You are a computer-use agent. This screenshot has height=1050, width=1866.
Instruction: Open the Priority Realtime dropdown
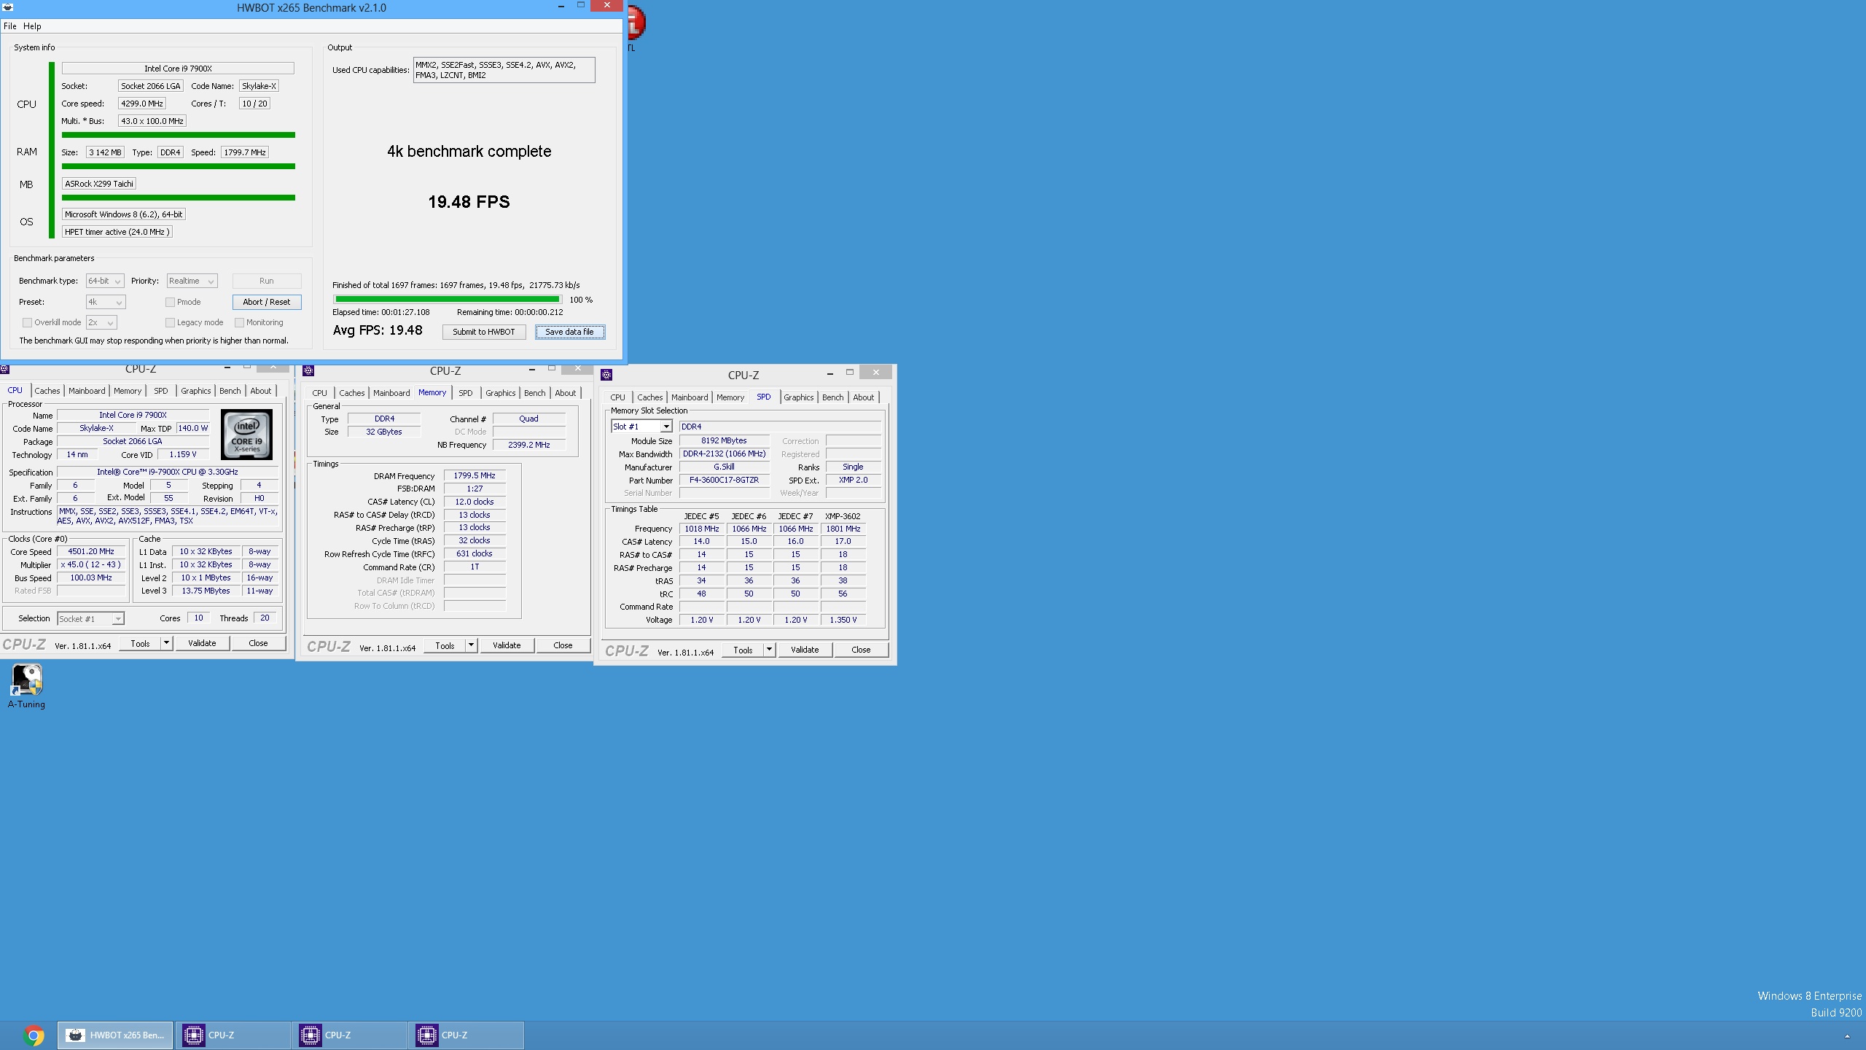tap(192, 281)
